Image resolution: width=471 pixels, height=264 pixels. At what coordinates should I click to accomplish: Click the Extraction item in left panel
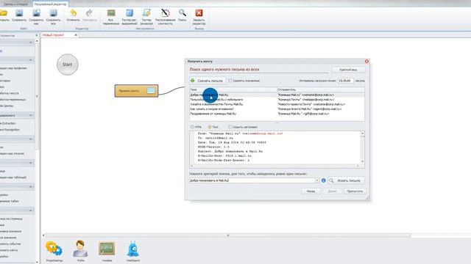click(x=8, y=123)
